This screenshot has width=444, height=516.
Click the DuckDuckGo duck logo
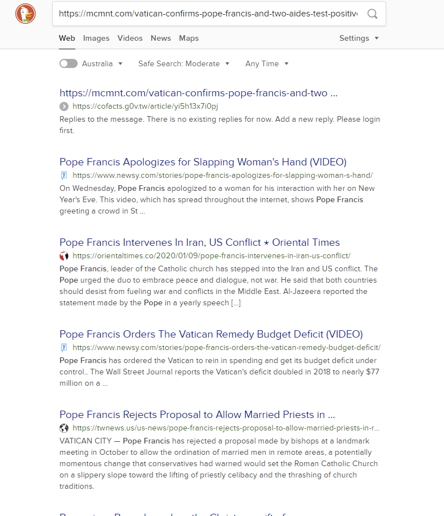pyautogui.click(x=25, y=14)
